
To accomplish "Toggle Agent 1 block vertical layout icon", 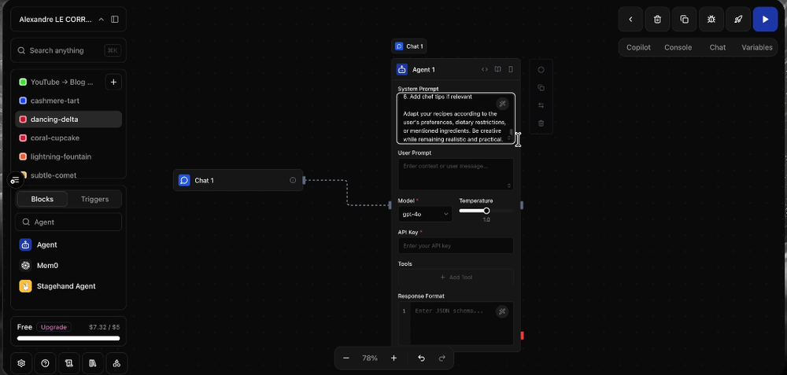I will 511,69.
